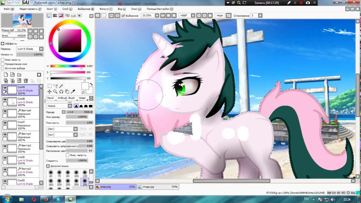
Task: Hide layer Вектор1 via eye icon
Action: (x=5, y=134)
